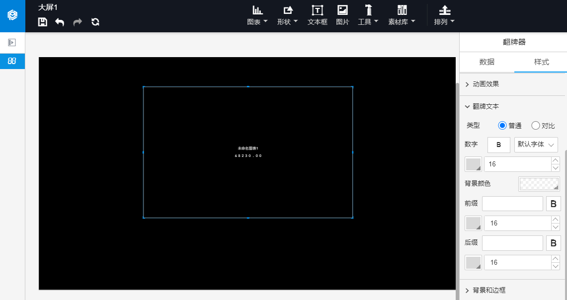567x300 pixels.
Task: Toggle bold for 数字 text
Action: 498,145
